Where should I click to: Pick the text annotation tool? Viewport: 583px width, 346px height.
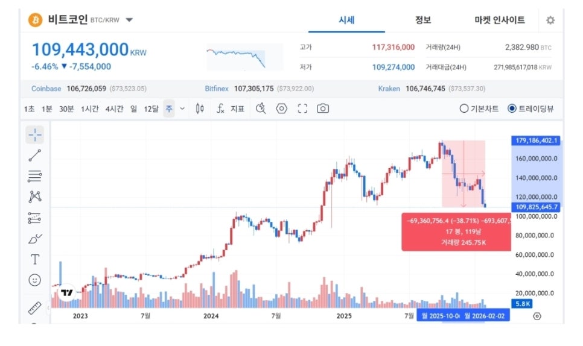[x=34, y=259]
